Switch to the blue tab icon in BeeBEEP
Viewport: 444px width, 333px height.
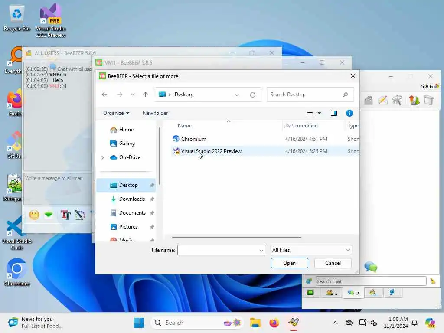392,293
